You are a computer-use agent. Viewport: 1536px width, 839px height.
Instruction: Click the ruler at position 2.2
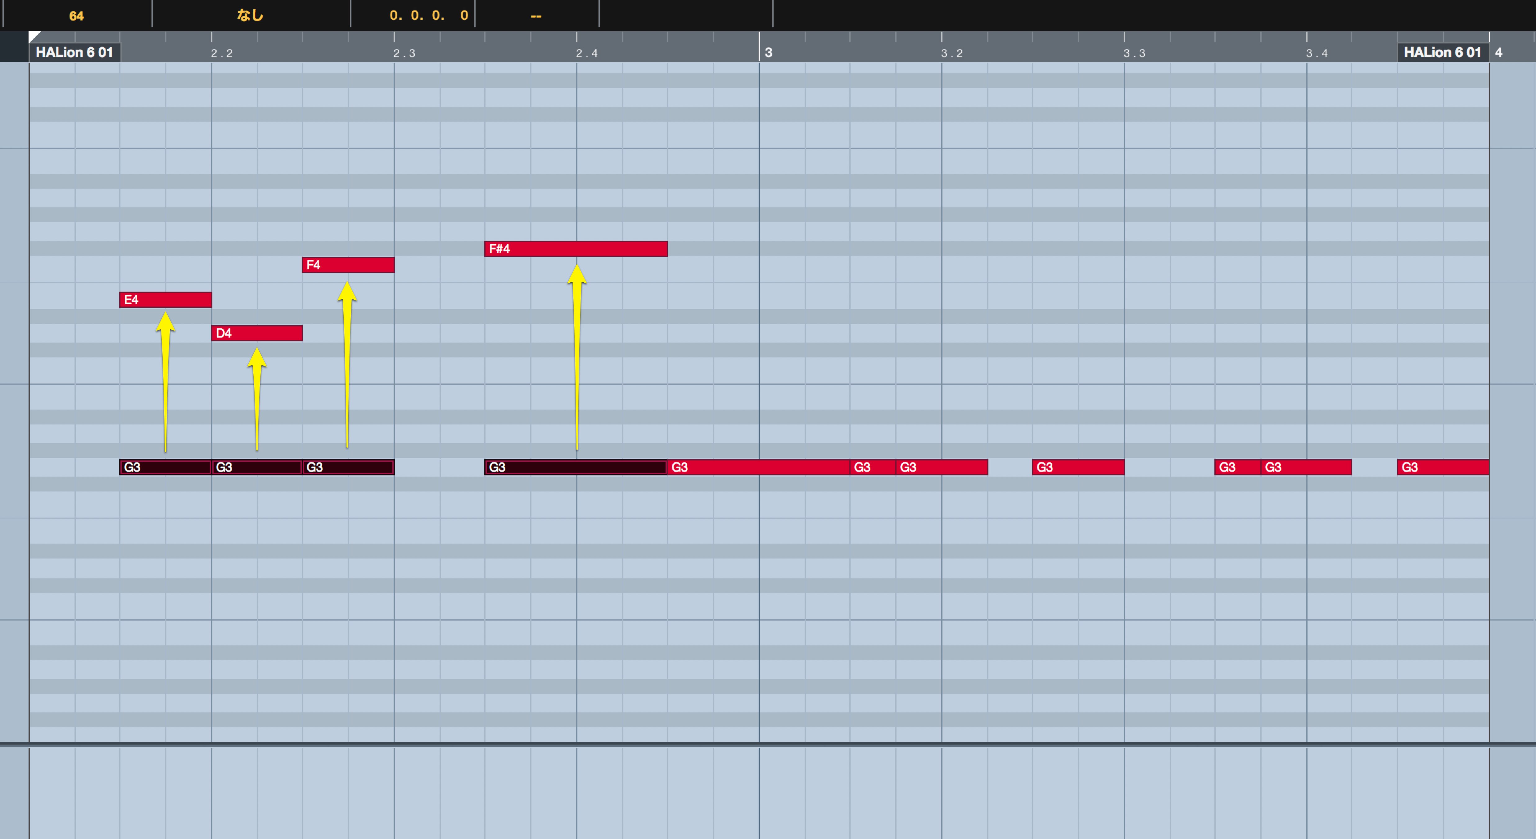pos(221,53)
